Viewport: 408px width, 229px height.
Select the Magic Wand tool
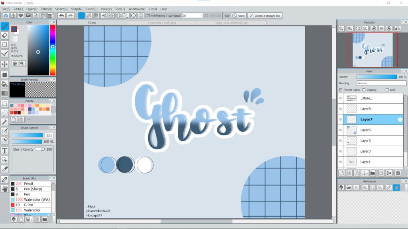(x=5, y=122)
